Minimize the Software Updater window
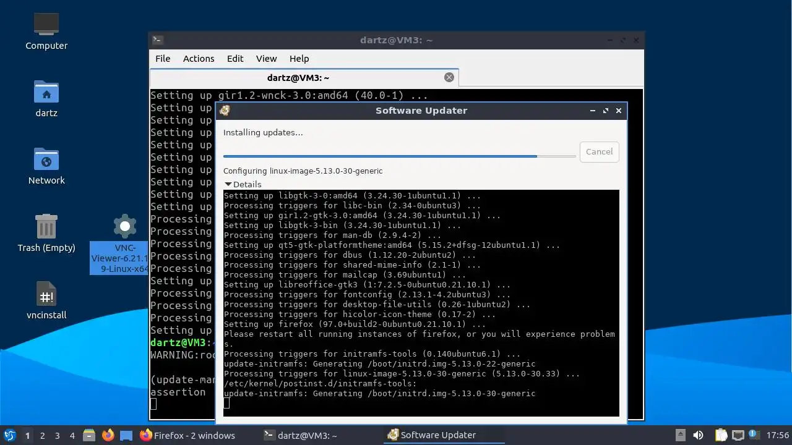Screen dimensions: 792x445 (592, 111)
